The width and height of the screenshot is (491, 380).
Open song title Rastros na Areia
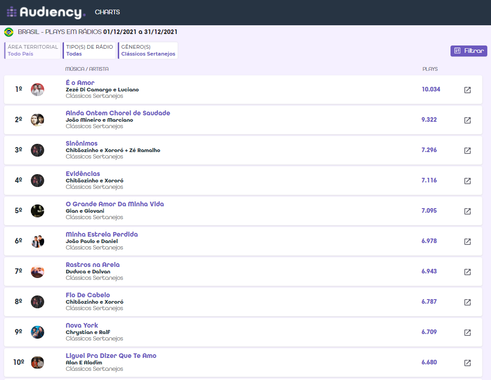coord(92,265)
